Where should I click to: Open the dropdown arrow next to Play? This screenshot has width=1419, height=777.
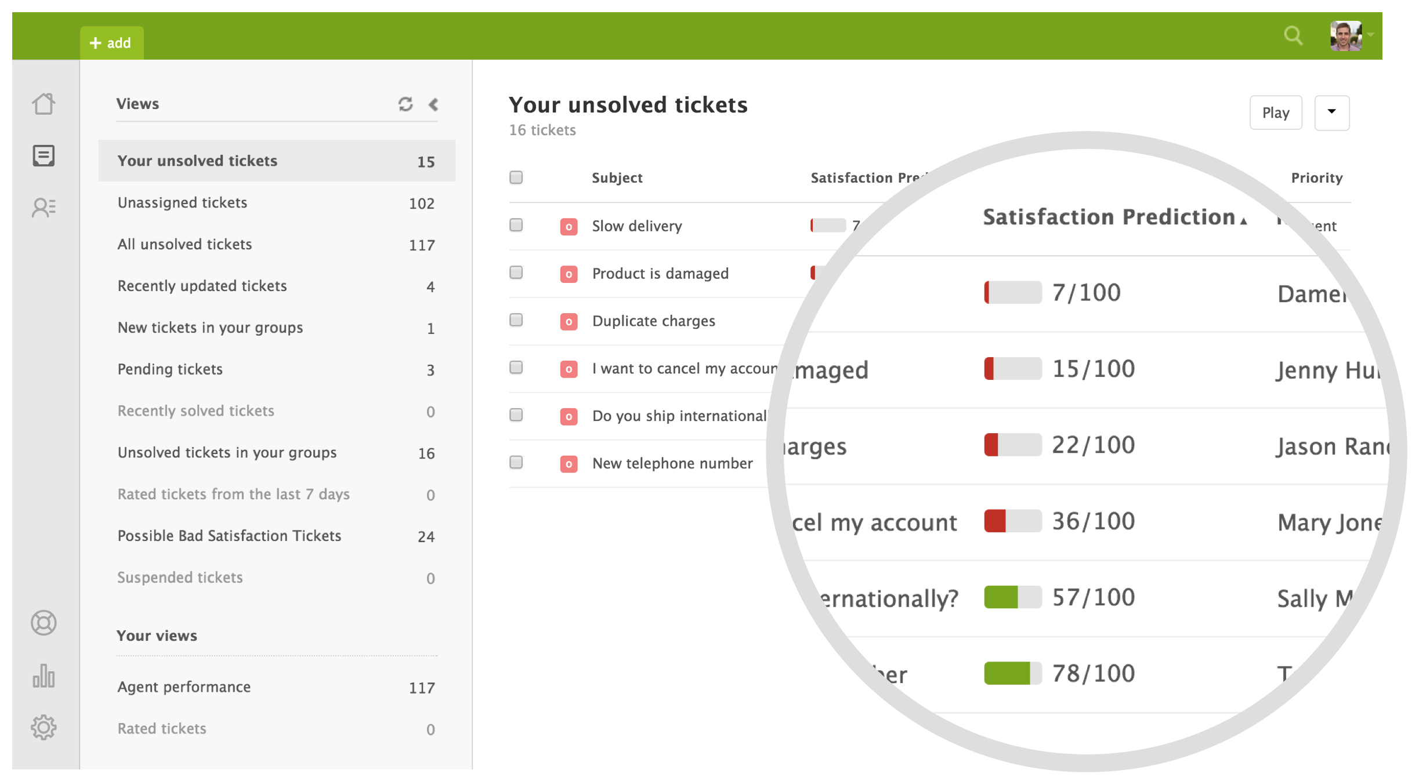(x=1331, y=112)
